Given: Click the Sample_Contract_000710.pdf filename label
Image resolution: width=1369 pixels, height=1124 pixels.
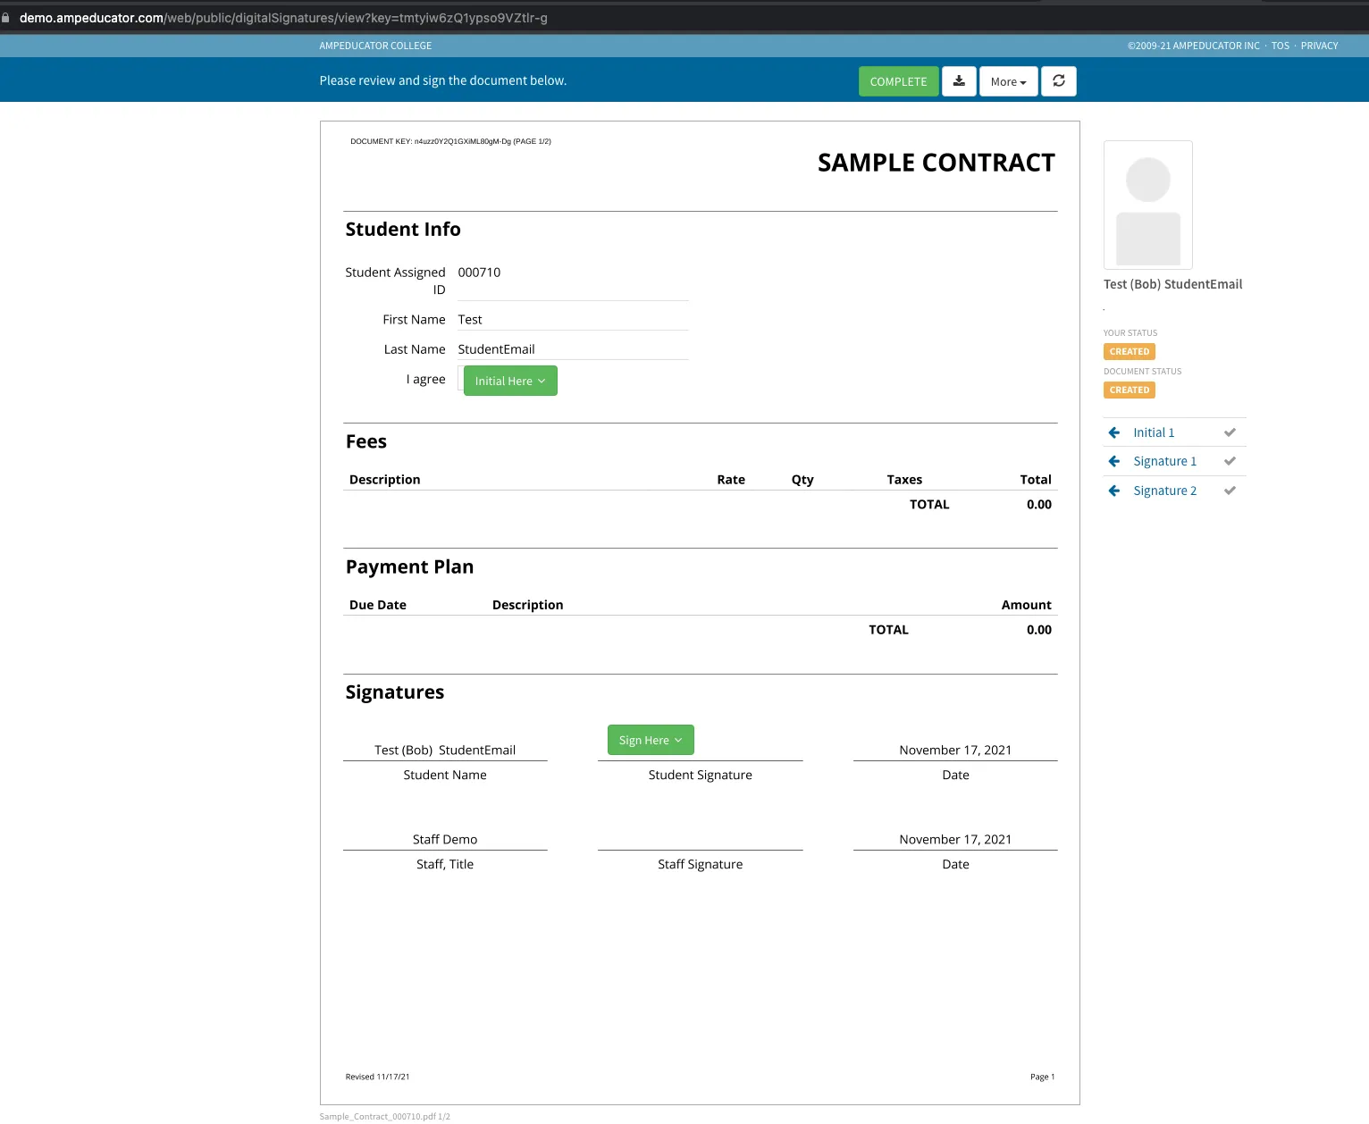Looking at the screenshot, I should pos(384,1116).
